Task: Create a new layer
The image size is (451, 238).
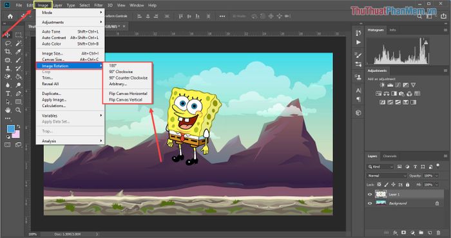Action: click(430, 233)
